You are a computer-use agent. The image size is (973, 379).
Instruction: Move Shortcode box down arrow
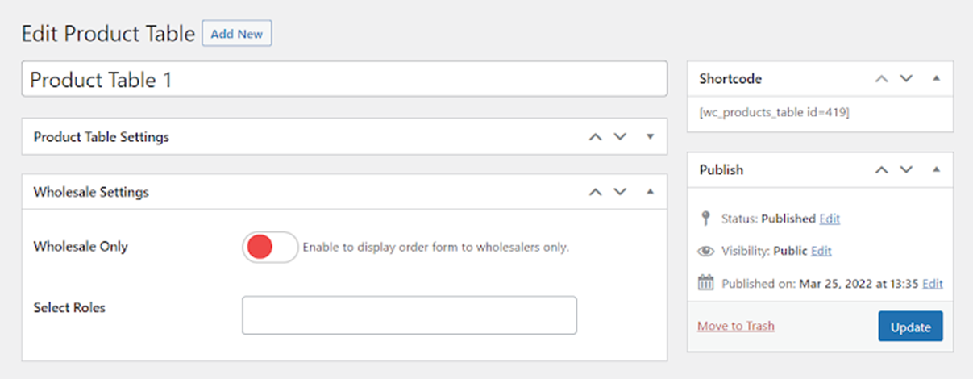[x=906, y=78]
